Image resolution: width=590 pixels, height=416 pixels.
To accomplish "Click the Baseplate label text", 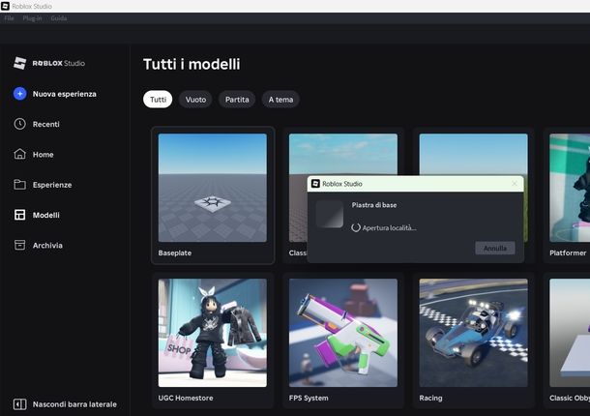I will point(175,253).
